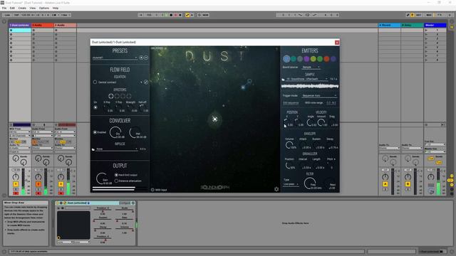The height and width of the screenshot is (256, 456).
Task: Toggle the MIDI input indicator
Action: pyautogui.click(x=152, y=190)
